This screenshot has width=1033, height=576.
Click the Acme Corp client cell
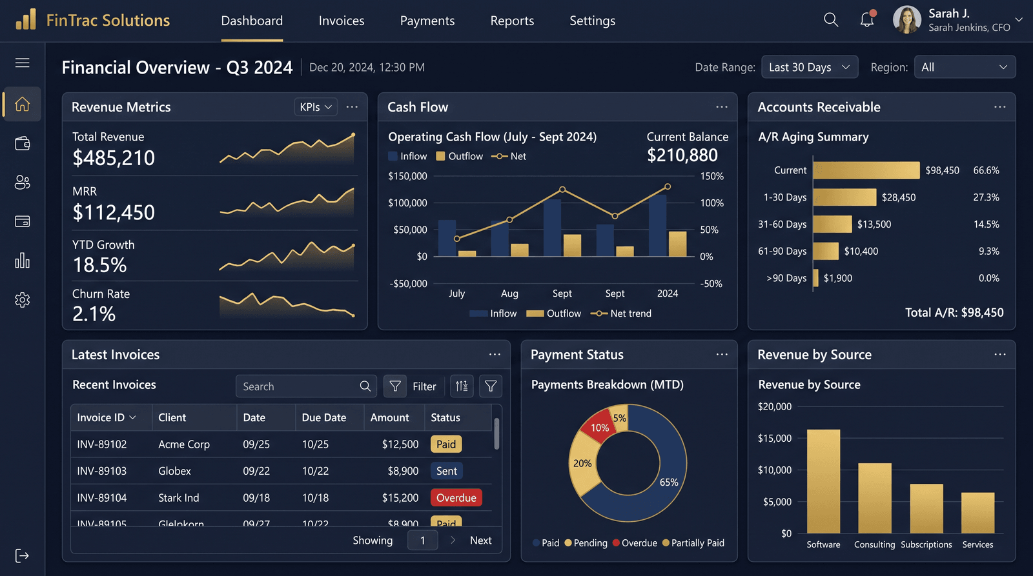coord(184,444)
